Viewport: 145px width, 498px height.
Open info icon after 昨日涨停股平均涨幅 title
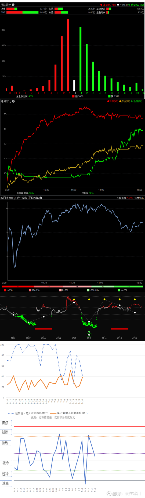[x=41, y=198]
